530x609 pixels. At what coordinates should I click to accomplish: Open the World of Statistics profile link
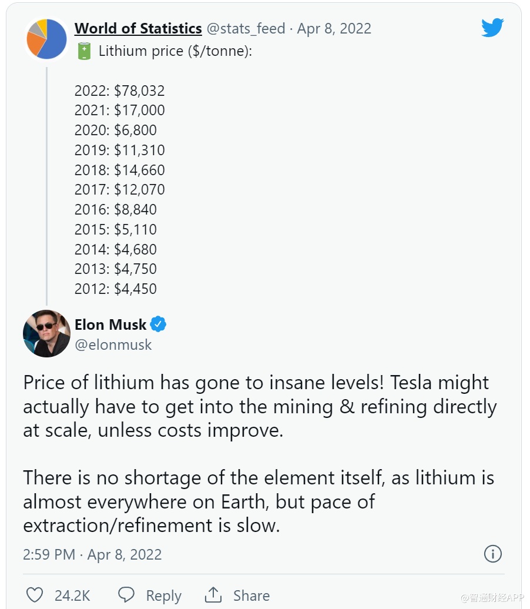[x=138, y=28]
